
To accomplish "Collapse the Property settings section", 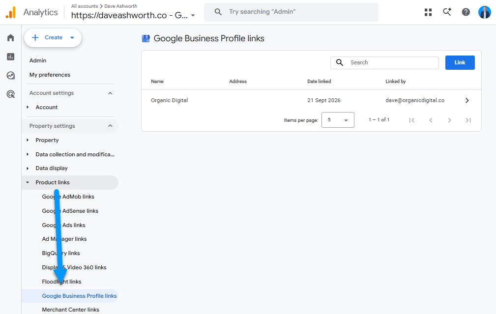I will pyautogui.click(x=110, y=126).
